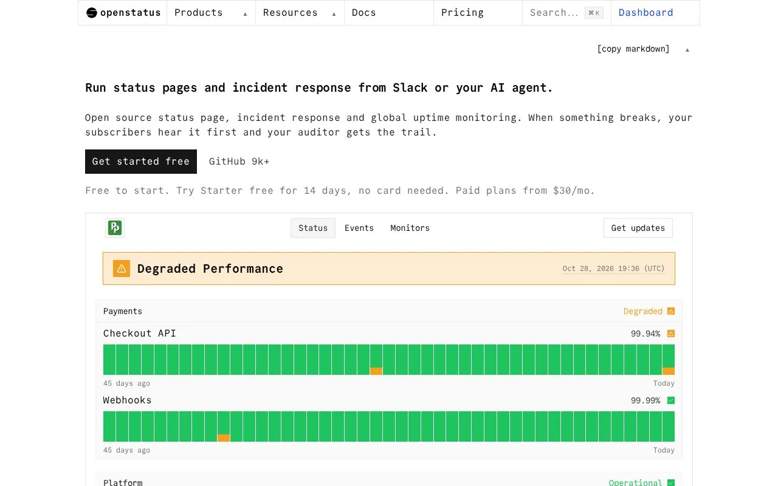
Task: Click the Today bar in Checkout API chart
Action: click(x=669, y=360)
